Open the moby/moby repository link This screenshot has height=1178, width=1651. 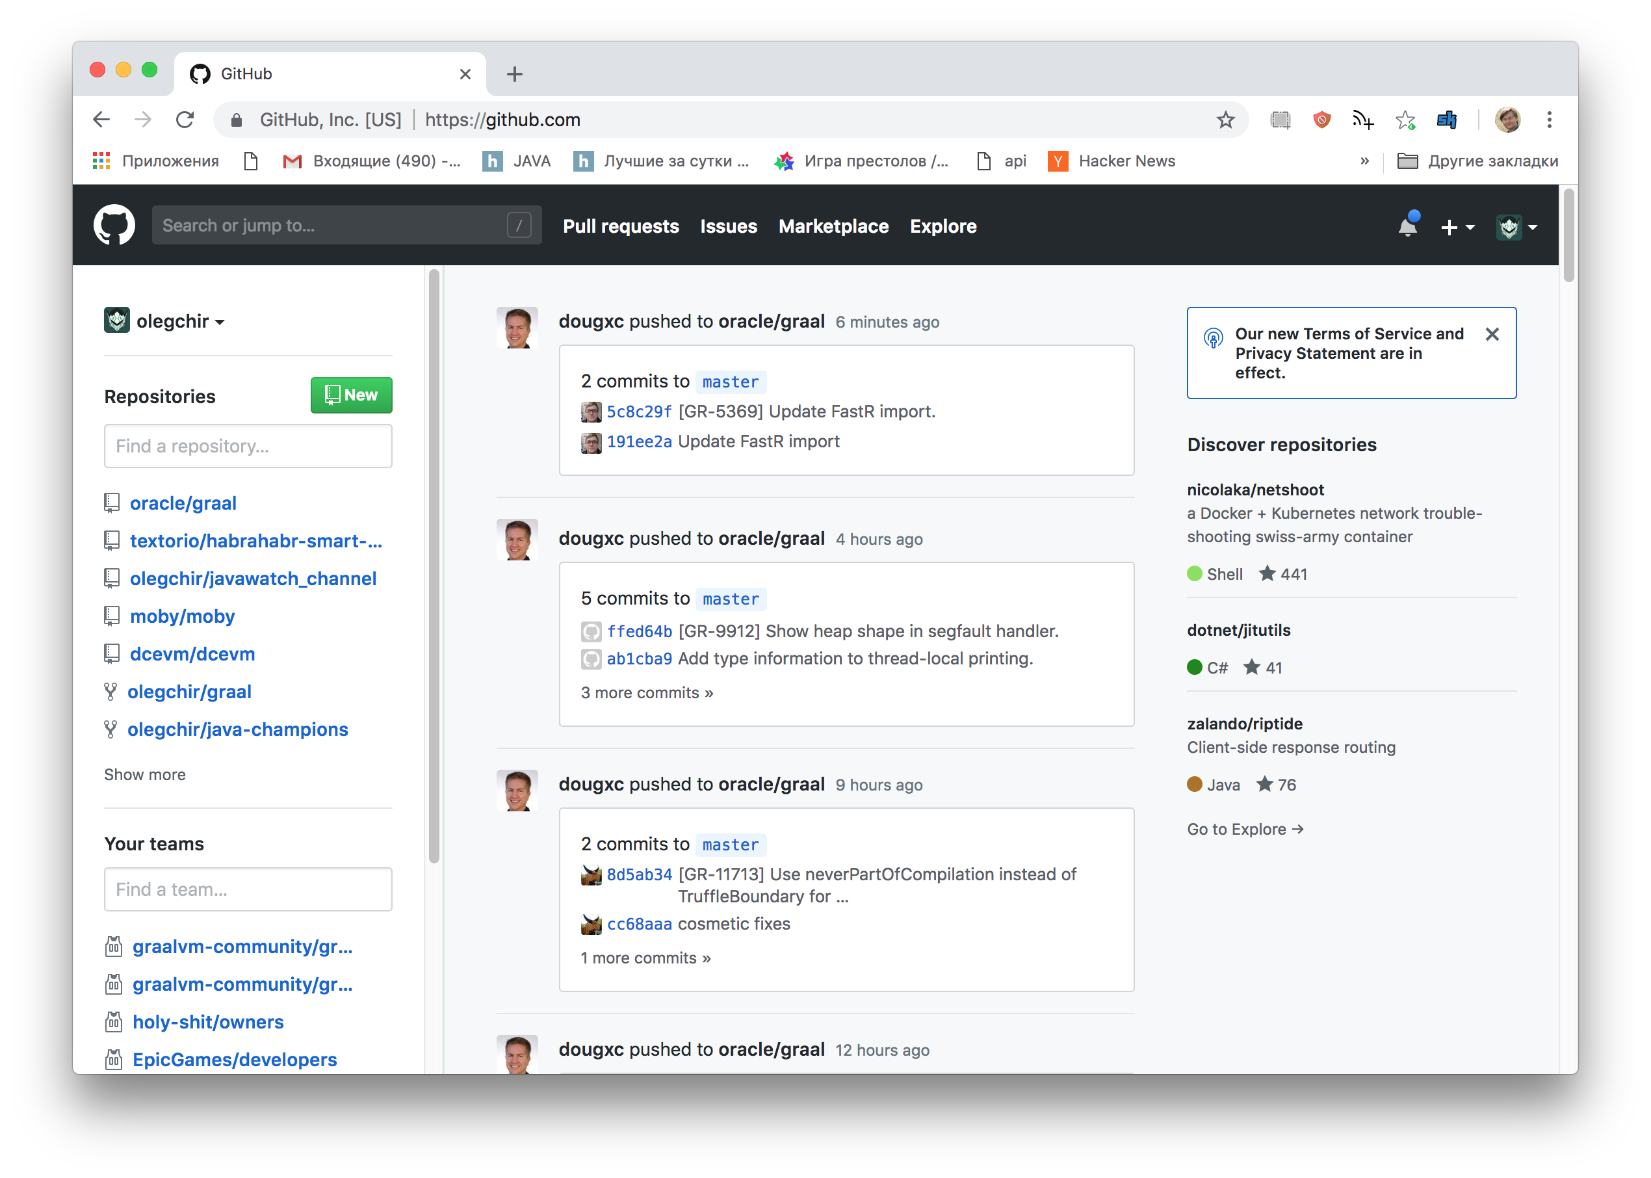click(x=182, y=616)
